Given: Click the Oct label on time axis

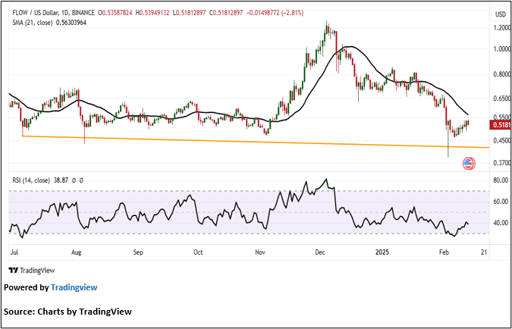Looking at the screenshot, I should click(x=198, y=252).
